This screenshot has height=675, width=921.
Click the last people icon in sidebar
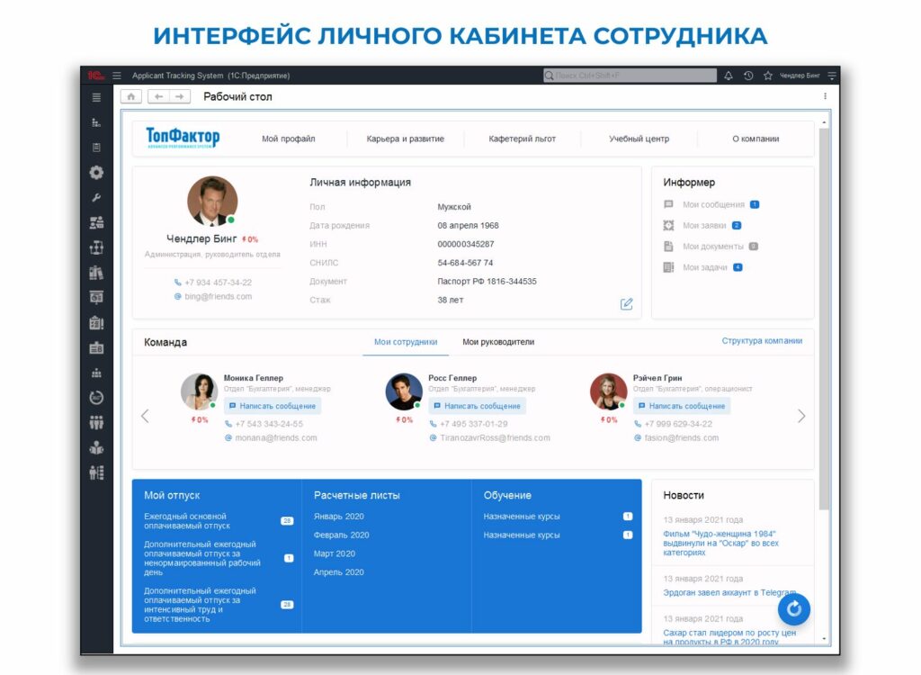pyautogui.click(x=96, y=472)
